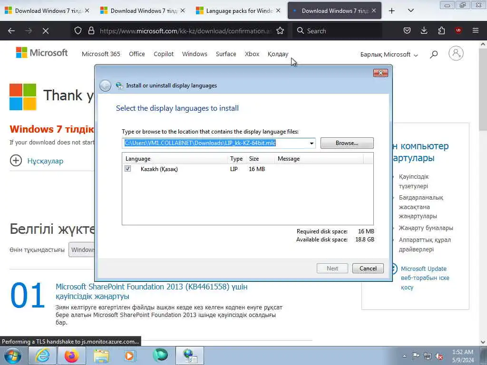Open the Microsoft Update веб-торабын link
The height and width of the screenshot is (365, 487).
coord(425,278)
